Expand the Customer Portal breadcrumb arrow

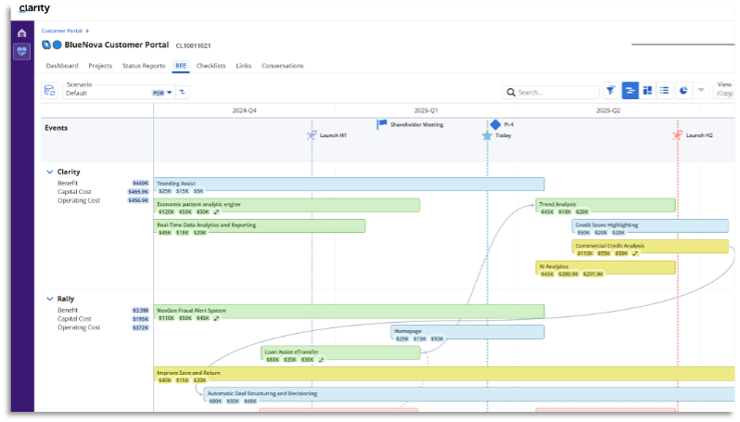coord(87,32)
